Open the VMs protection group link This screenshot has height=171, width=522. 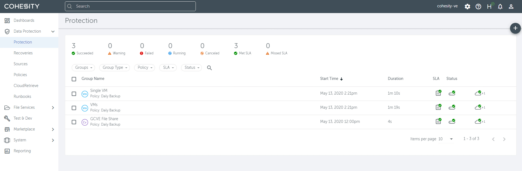pos(94,105)
